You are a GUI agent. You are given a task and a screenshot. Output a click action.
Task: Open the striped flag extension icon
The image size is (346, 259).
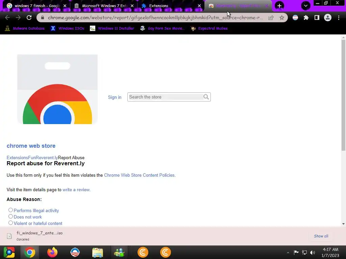[x=295, y=18]
